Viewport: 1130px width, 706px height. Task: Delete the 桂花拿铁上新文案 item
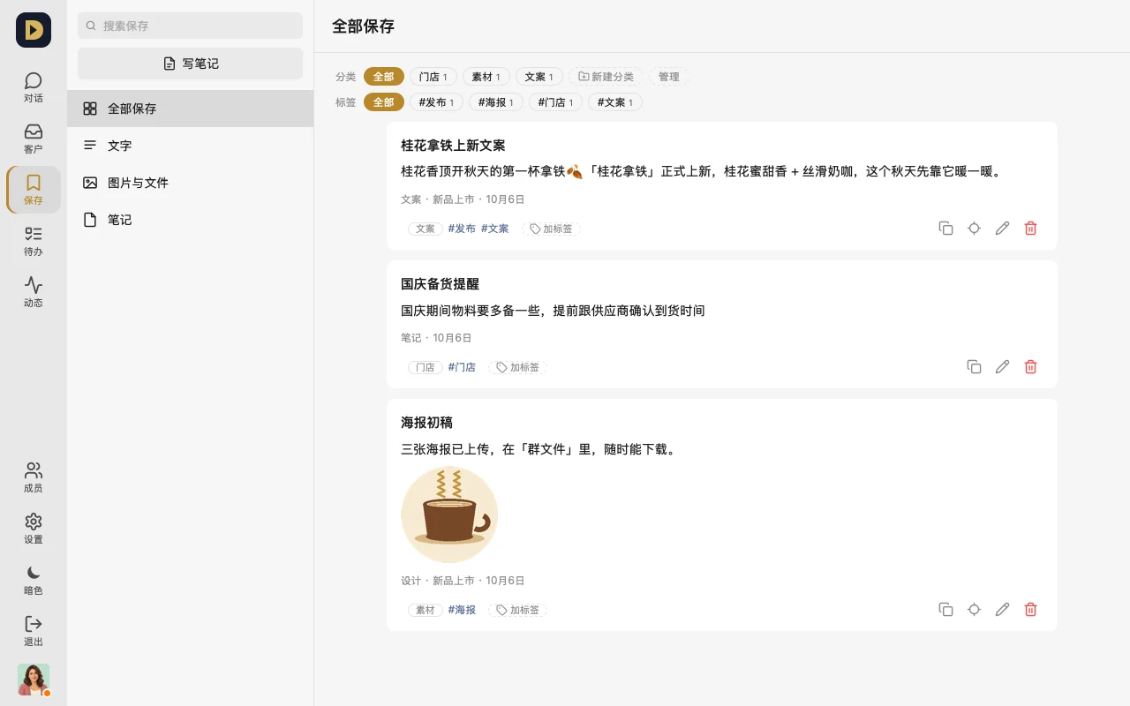click(x=1030, y=229)
